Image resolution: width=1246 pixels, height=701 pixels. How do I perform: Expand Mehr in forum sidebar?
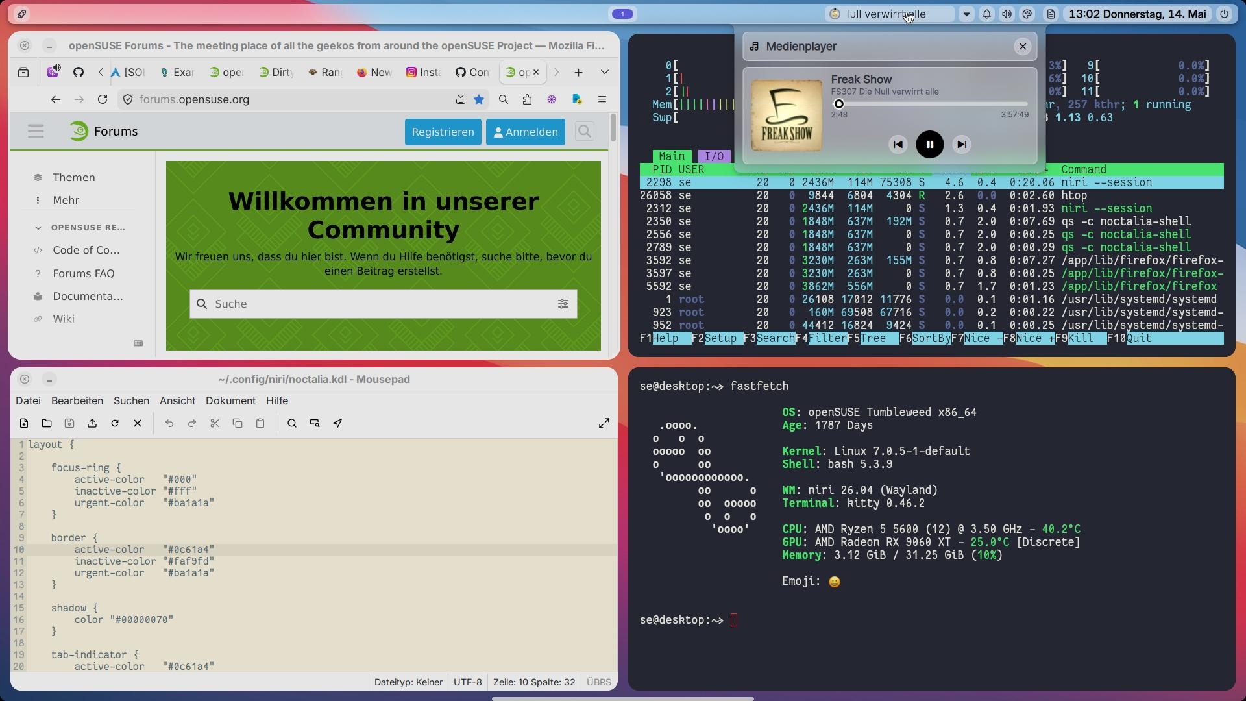pos(66,200)
